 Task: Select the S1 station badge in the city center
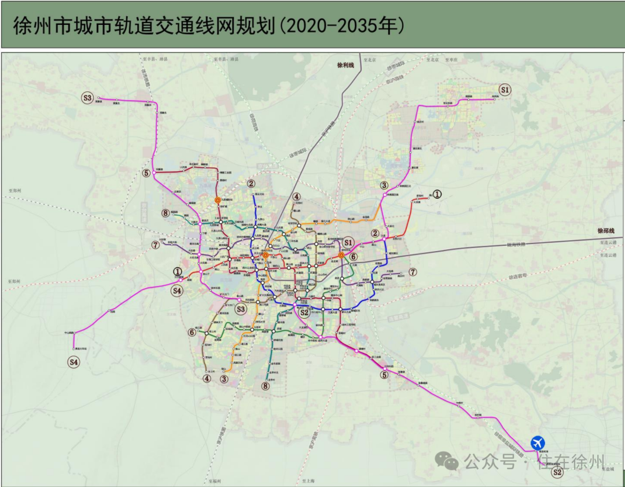tap(348, 243)
